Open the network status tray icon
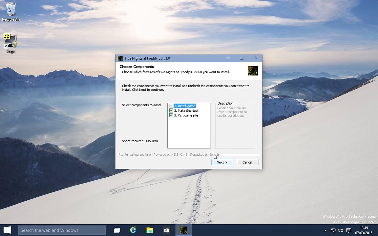This screenshot has width=378, height=236. 333,230
